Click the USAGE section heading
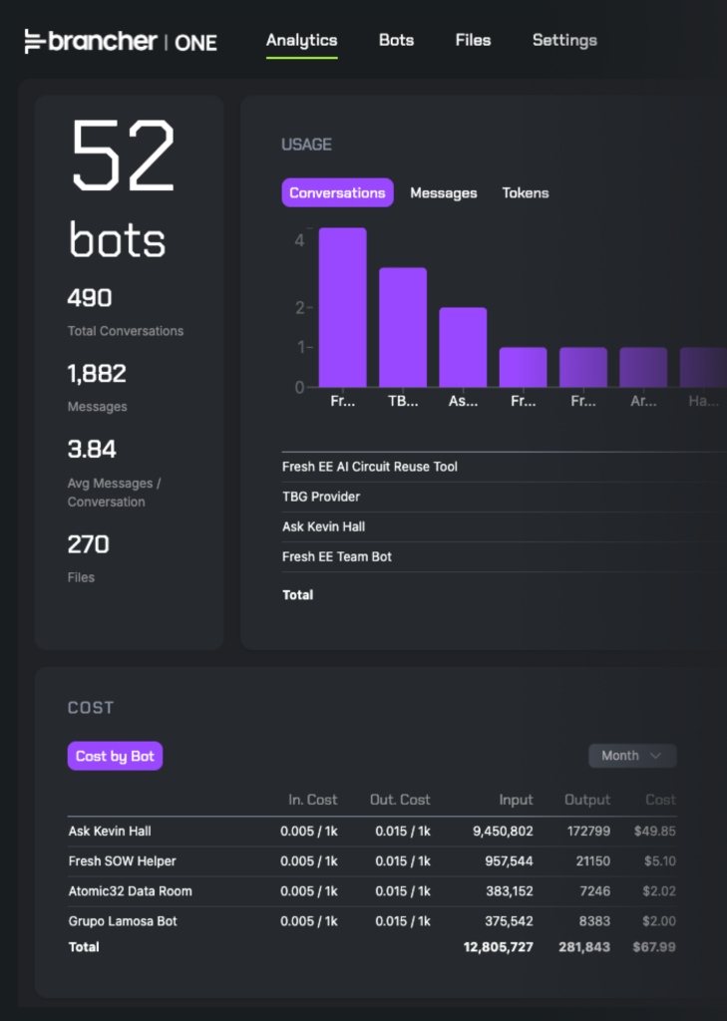 306,145
